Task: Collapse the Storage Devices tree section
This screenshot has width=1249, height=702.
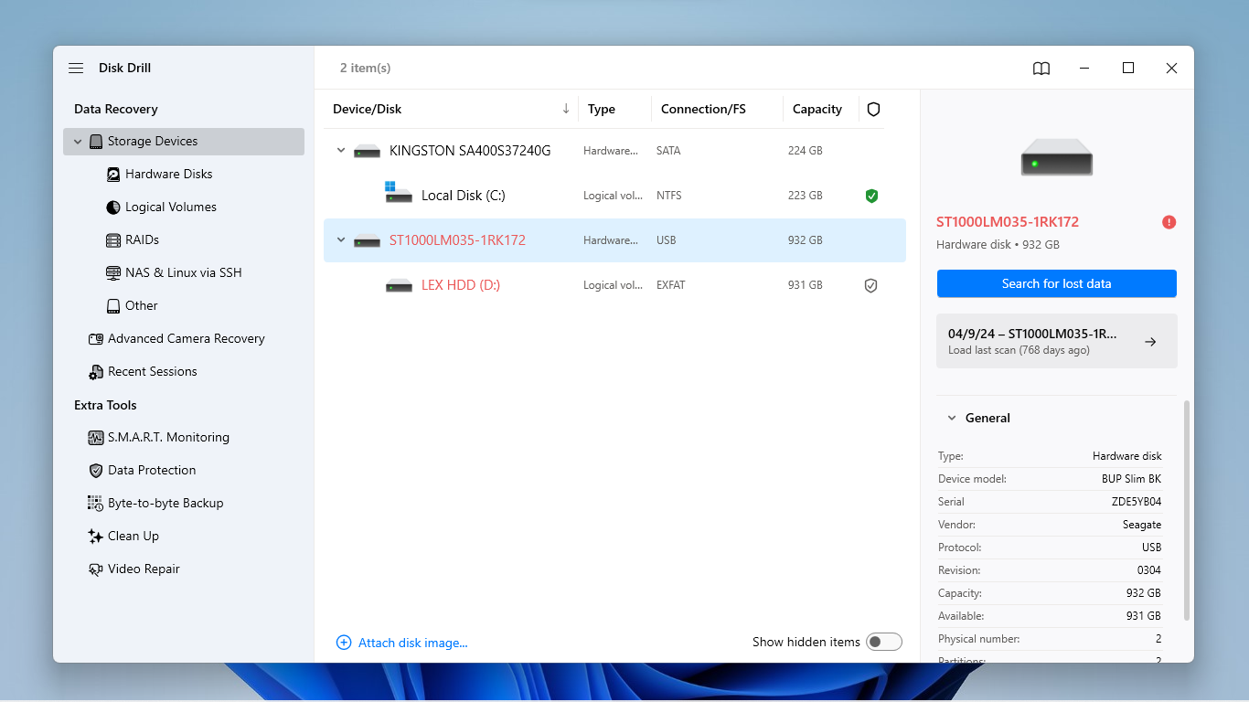Action: pos(78,142)
